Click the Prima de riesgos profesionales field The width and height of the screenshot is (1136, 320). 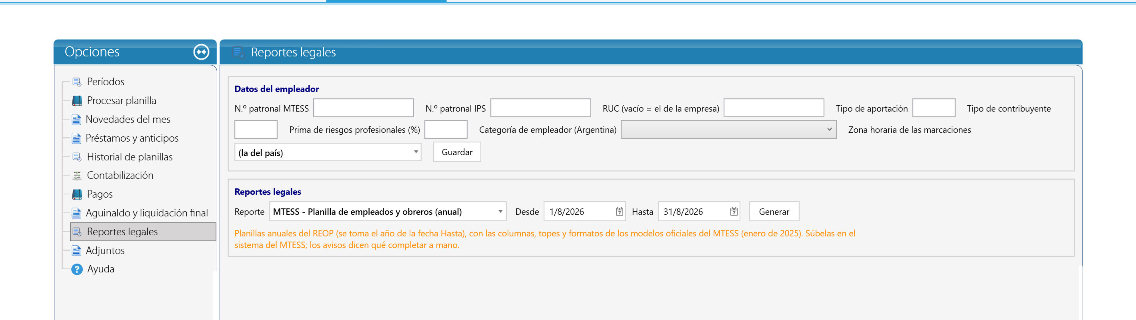pyautogui.click(x=446, y=130)
